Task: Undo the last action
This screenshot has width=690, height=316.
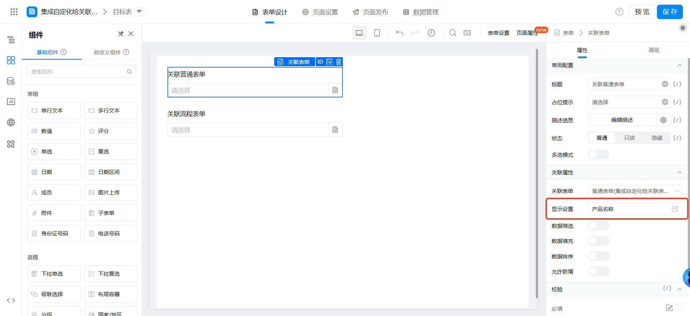Action: [400, 33]
